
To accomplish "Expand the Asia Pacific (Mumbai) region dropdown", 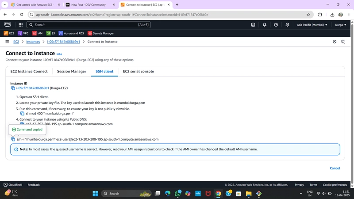I will tap(312, 25).
